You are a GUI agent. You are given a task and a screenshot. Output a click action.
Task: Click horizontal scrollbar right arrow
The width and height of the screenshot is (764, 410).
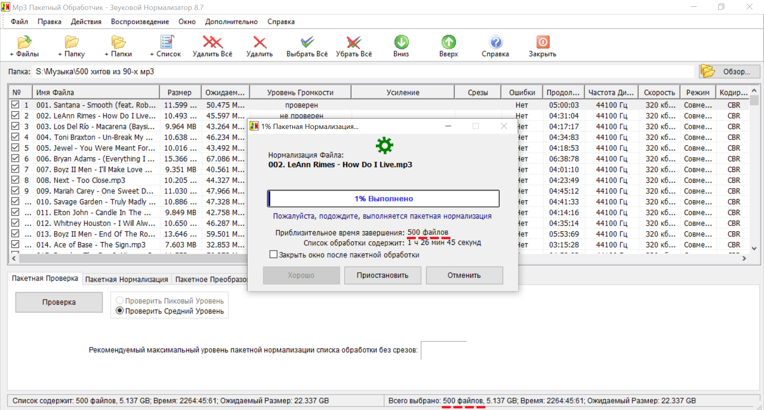(x=745, y=258)
